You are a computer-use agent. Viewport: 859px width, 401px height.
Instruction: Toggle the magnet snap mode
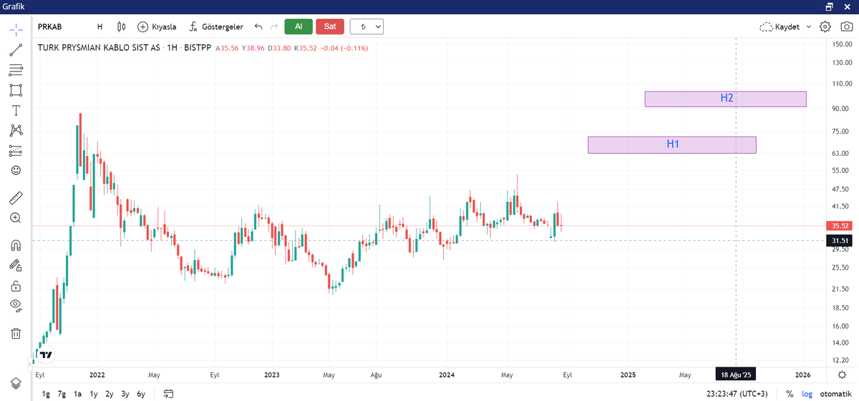coord(16,244)
